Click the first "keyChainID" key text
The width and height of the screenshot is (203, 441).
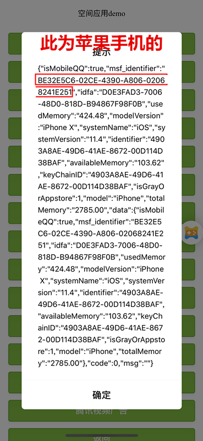[63, 175]
